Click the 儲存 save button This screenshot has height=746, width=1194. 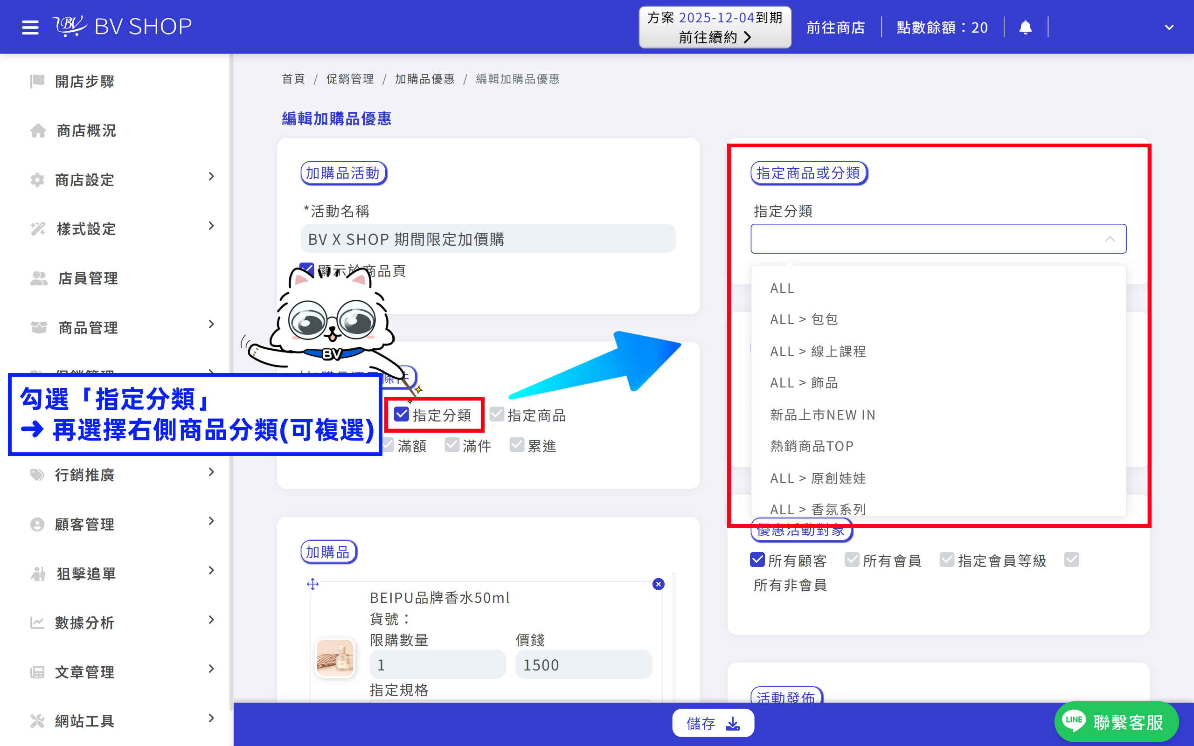[x=713, y=723]
